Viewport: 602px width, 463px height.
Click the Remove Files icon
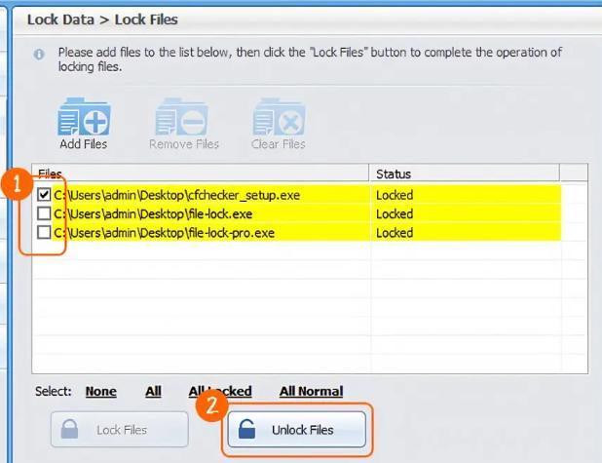pos(182,118)
